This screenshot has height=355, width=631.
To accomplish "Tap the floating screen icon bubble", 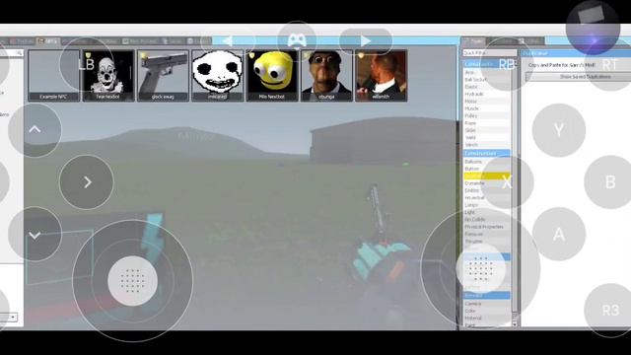I will tap(593, 27).
